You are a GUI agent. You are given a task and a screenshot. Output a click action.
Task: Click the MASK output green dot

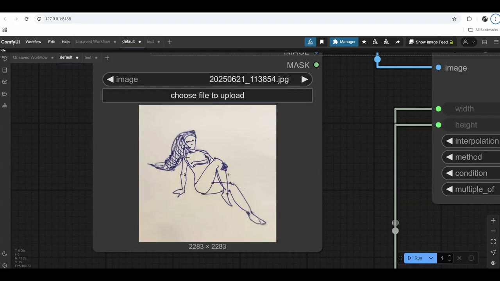316,65
